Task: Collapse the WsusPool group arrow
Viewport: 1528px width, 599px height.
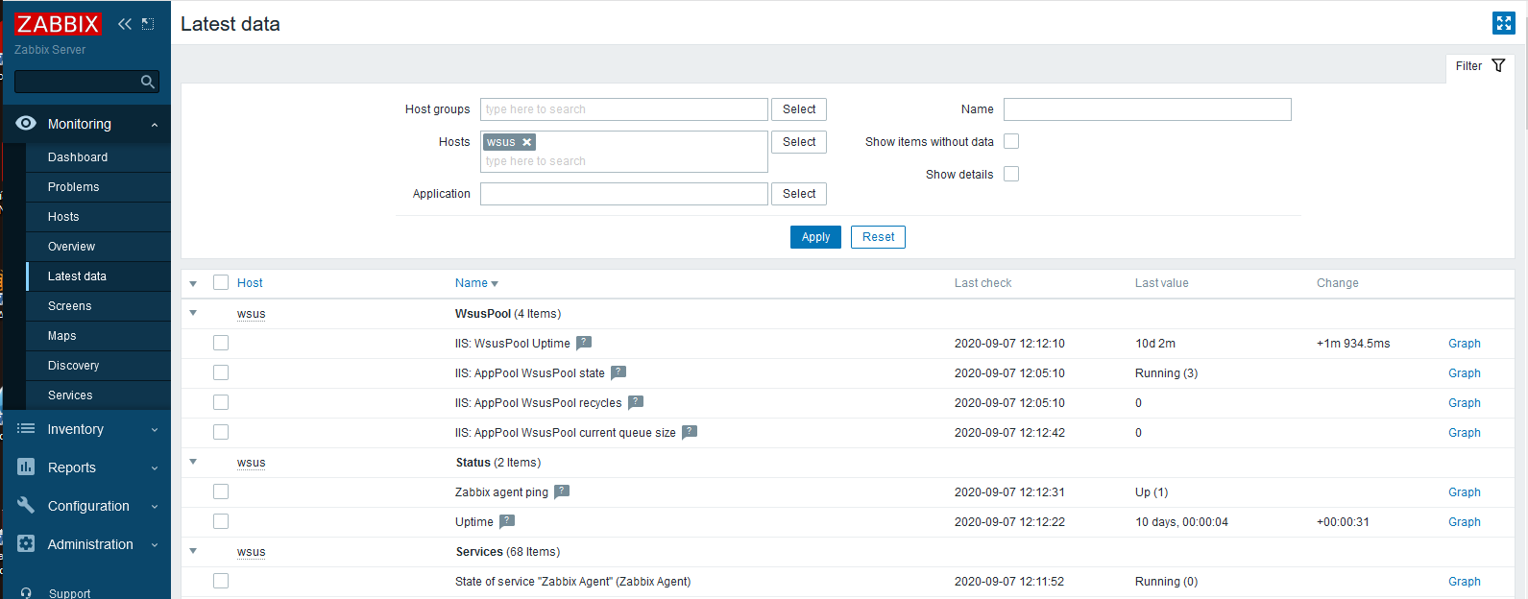Action: coord(193,313)
